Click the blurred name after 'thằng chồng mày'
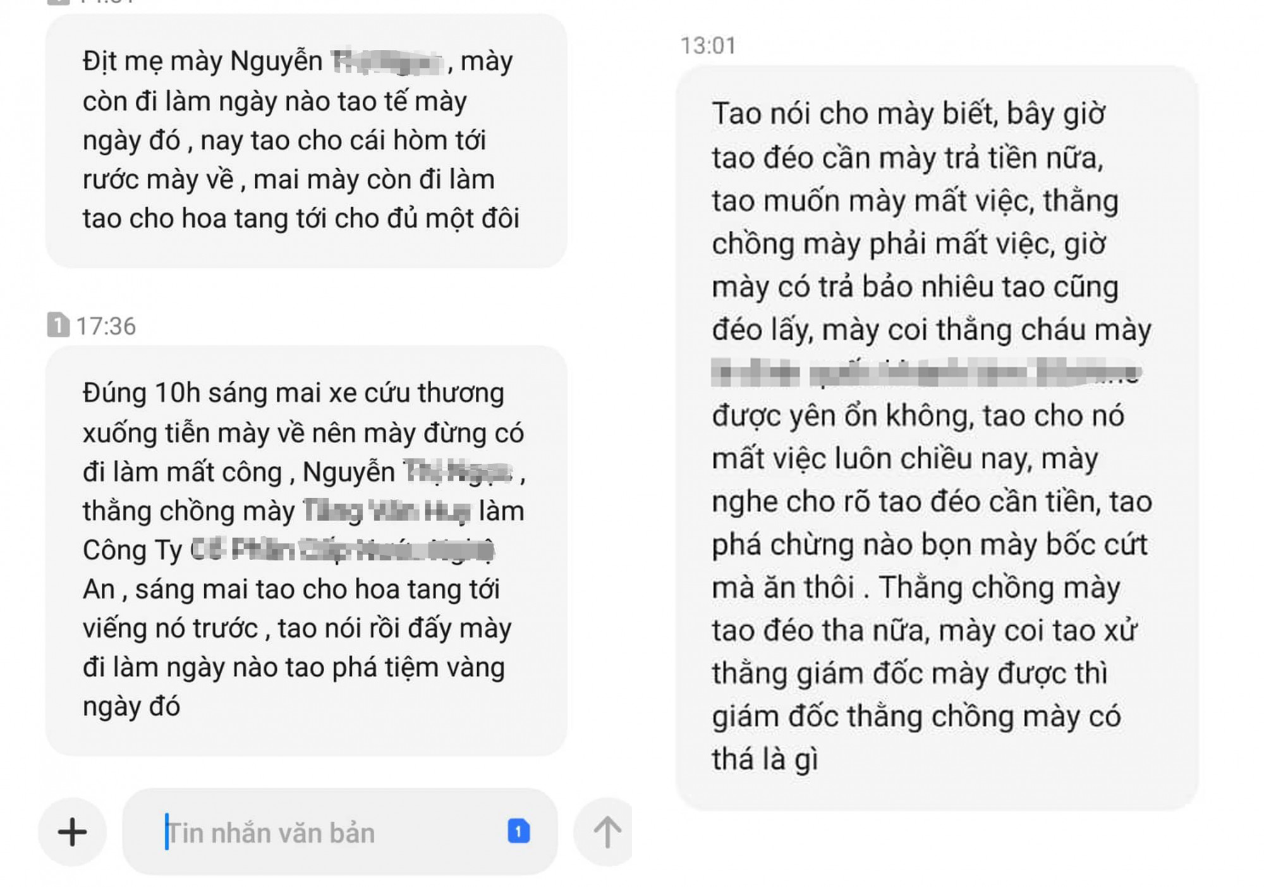The width and height of the screenshot is (1264, 887). (387, 511)
